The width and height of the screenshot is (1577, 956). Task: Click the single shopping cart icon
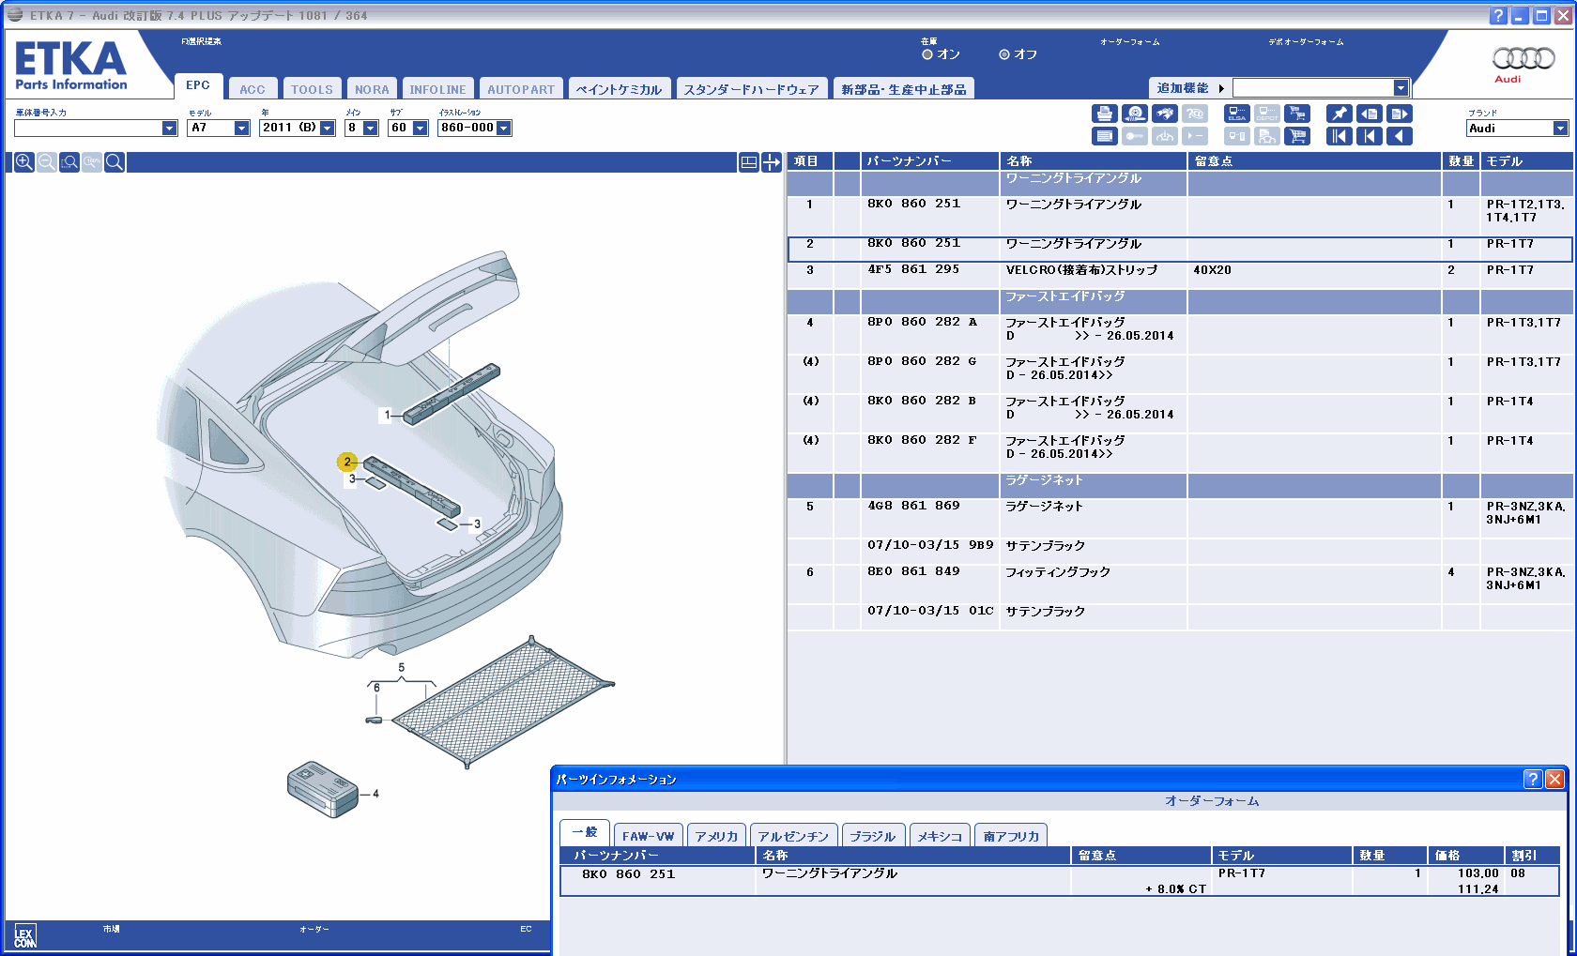point(1297,136)
